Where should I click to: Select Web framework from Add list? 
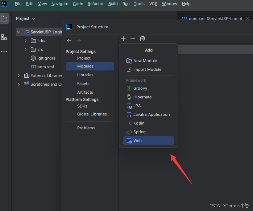[149, 141]
